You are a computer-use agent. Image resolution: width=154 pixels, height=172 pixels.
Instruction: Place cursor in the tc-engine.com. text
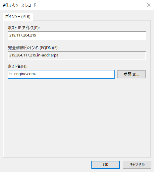point(23,74)
